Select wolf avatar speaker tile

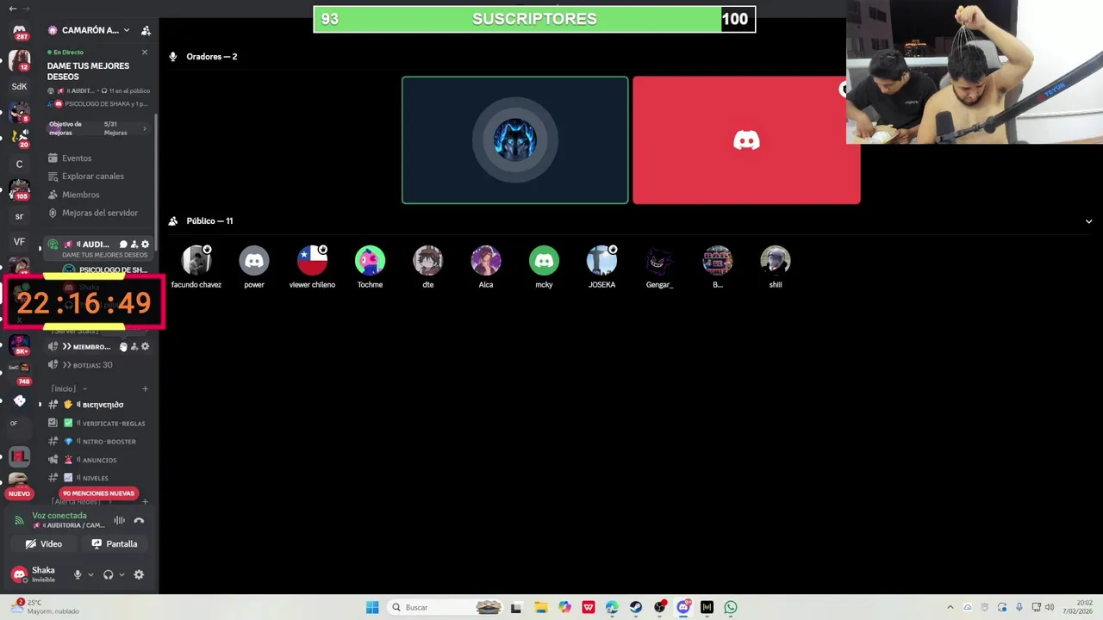click(x=515, y=140)
